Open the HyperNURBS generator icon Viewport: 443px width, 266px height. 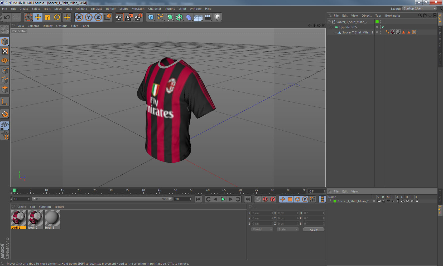point(170,17)
